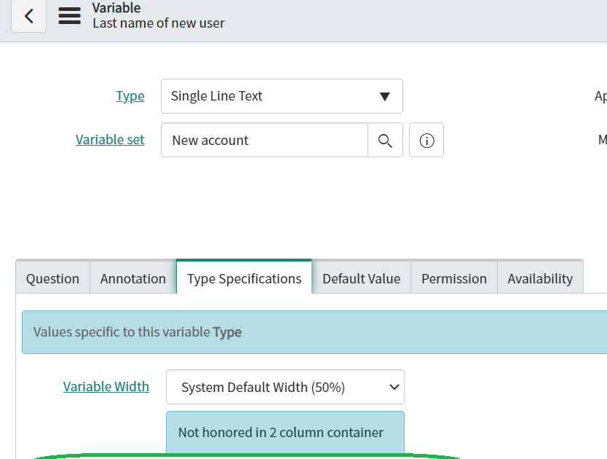Click the Variable set label link
This screenshot has width=607, height=459.
tap(110, 139)
